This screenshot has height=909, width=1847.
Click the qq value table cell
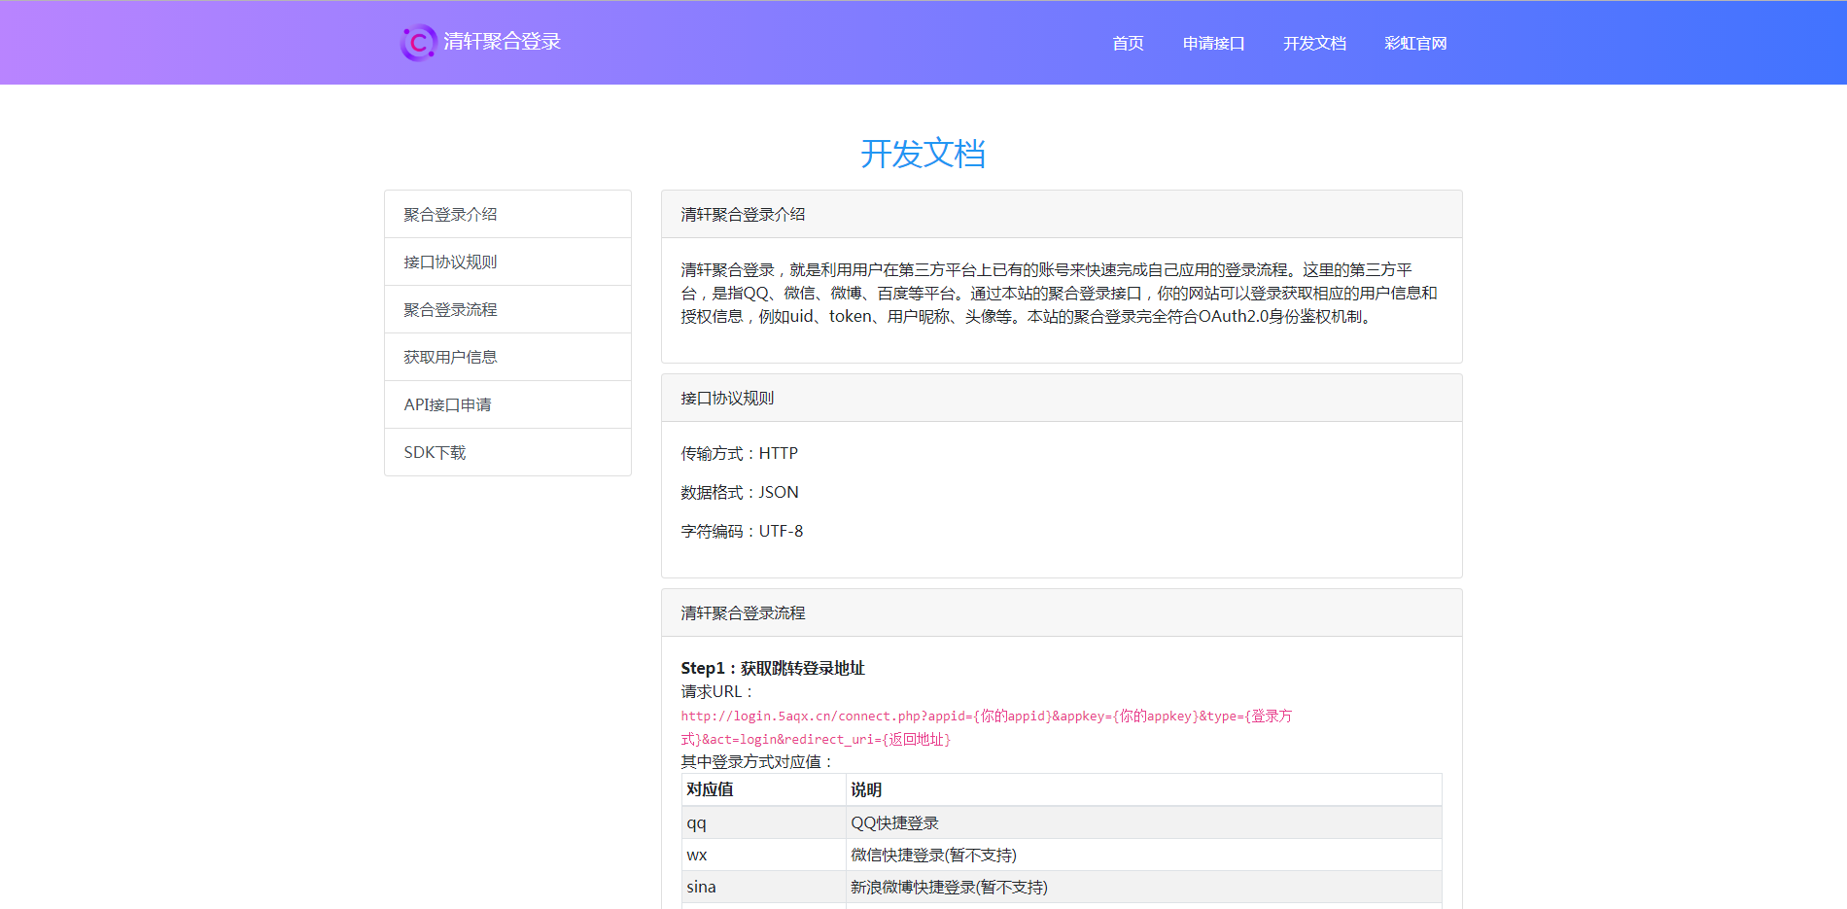point(697,823)
